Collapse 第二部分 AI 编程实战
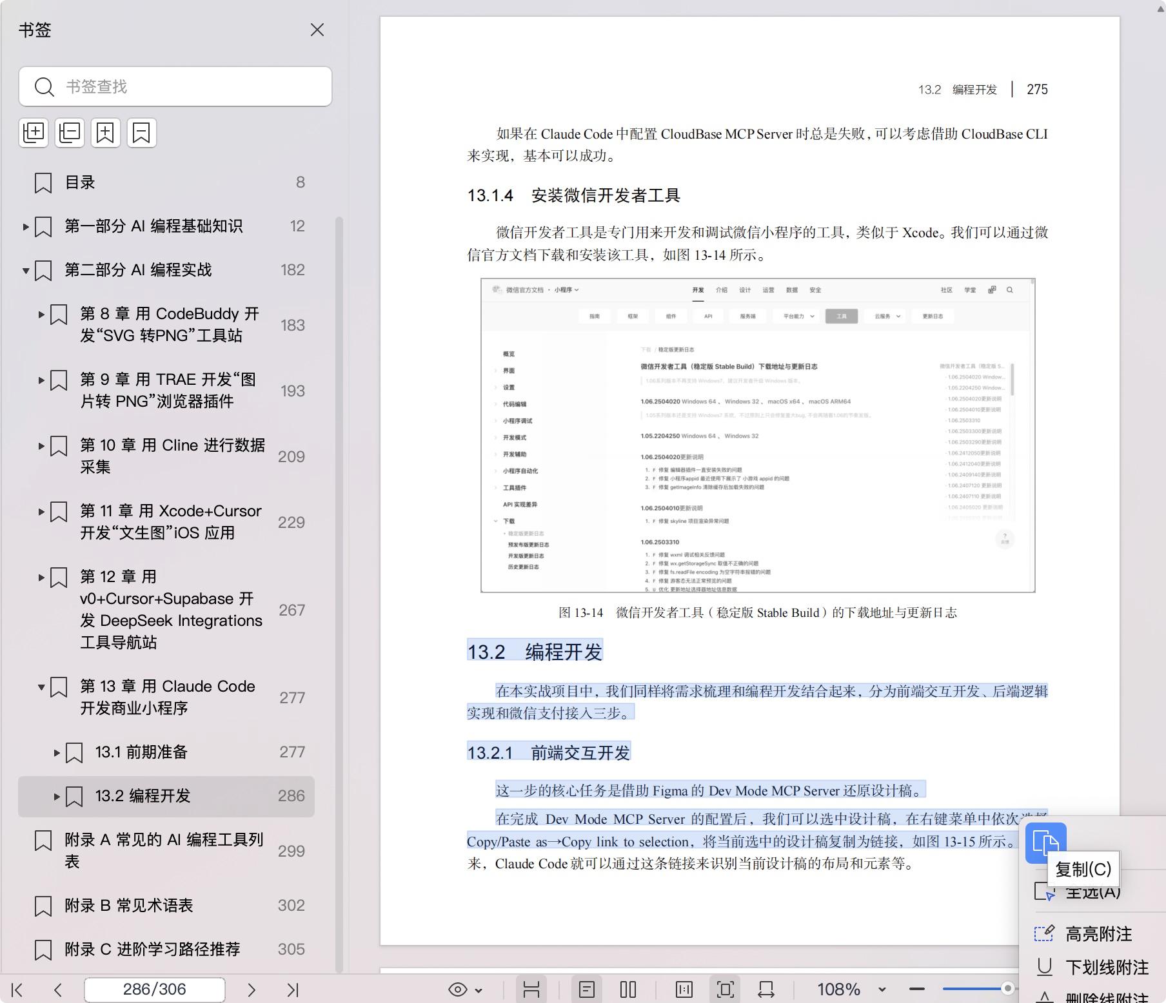The width and height of the screenshot is (1166, 1003). [x=26, y=271]
